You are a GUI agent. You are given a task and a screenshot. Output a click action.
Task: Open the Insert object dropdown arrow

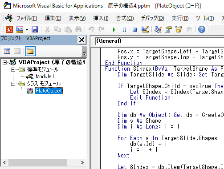[x=27, y=29]
